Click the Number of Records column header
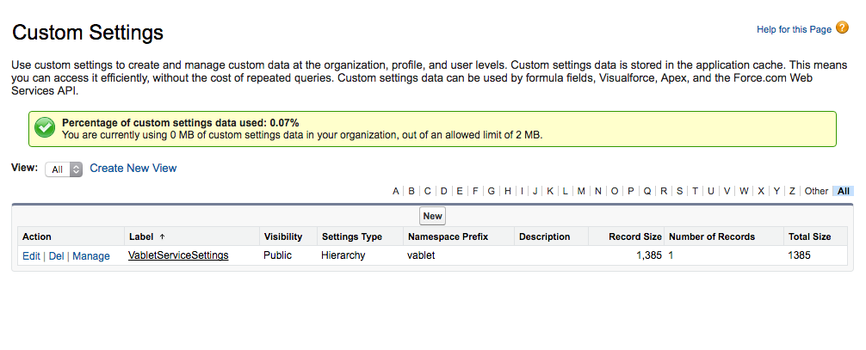866x350 pixels. coord(712,236)
